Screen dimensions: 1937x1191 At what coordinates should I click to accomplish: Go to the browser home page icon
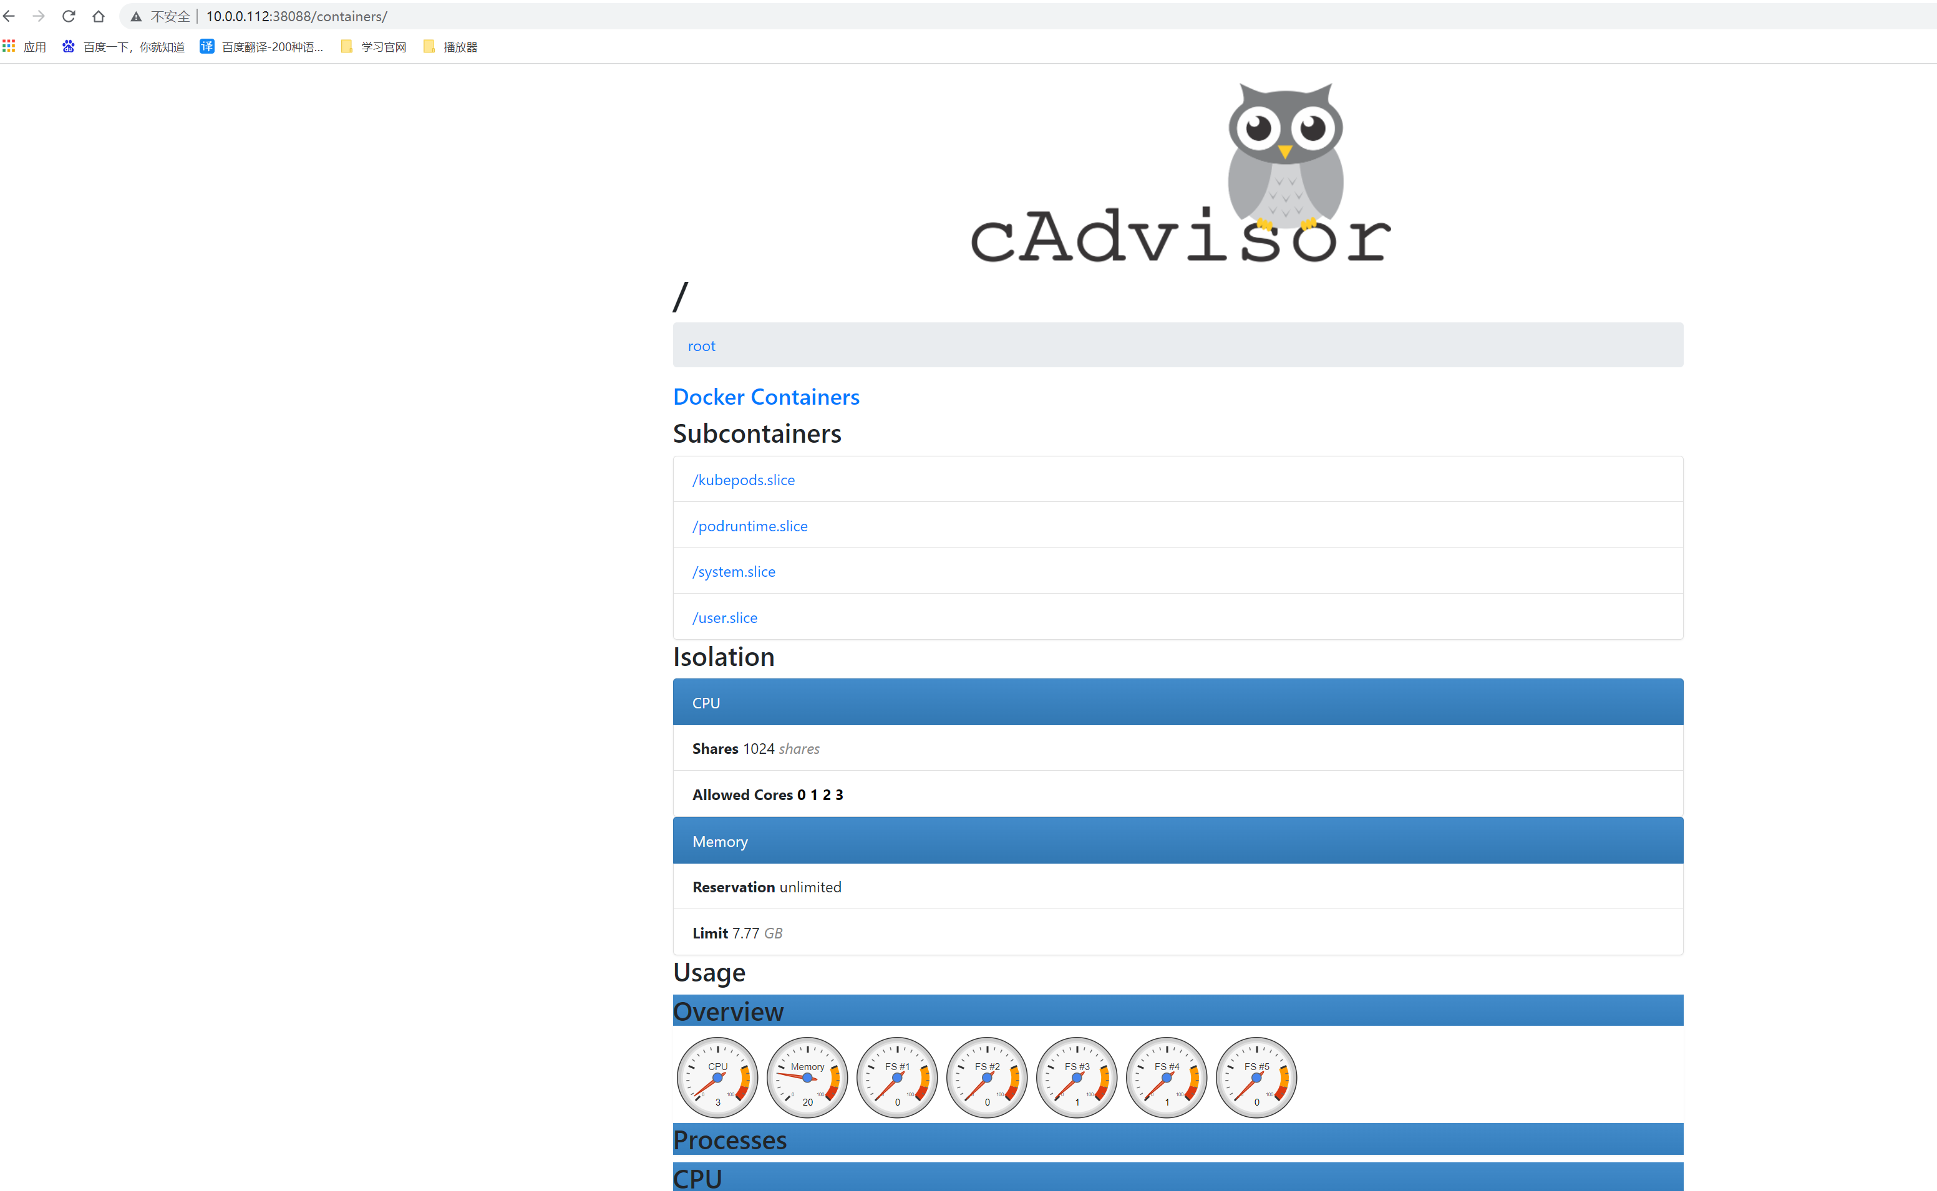99,16
